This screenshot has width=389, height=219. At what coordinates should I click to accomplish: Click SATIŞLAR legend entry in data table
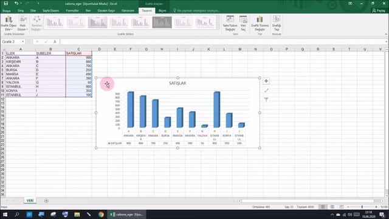[115, 144]
